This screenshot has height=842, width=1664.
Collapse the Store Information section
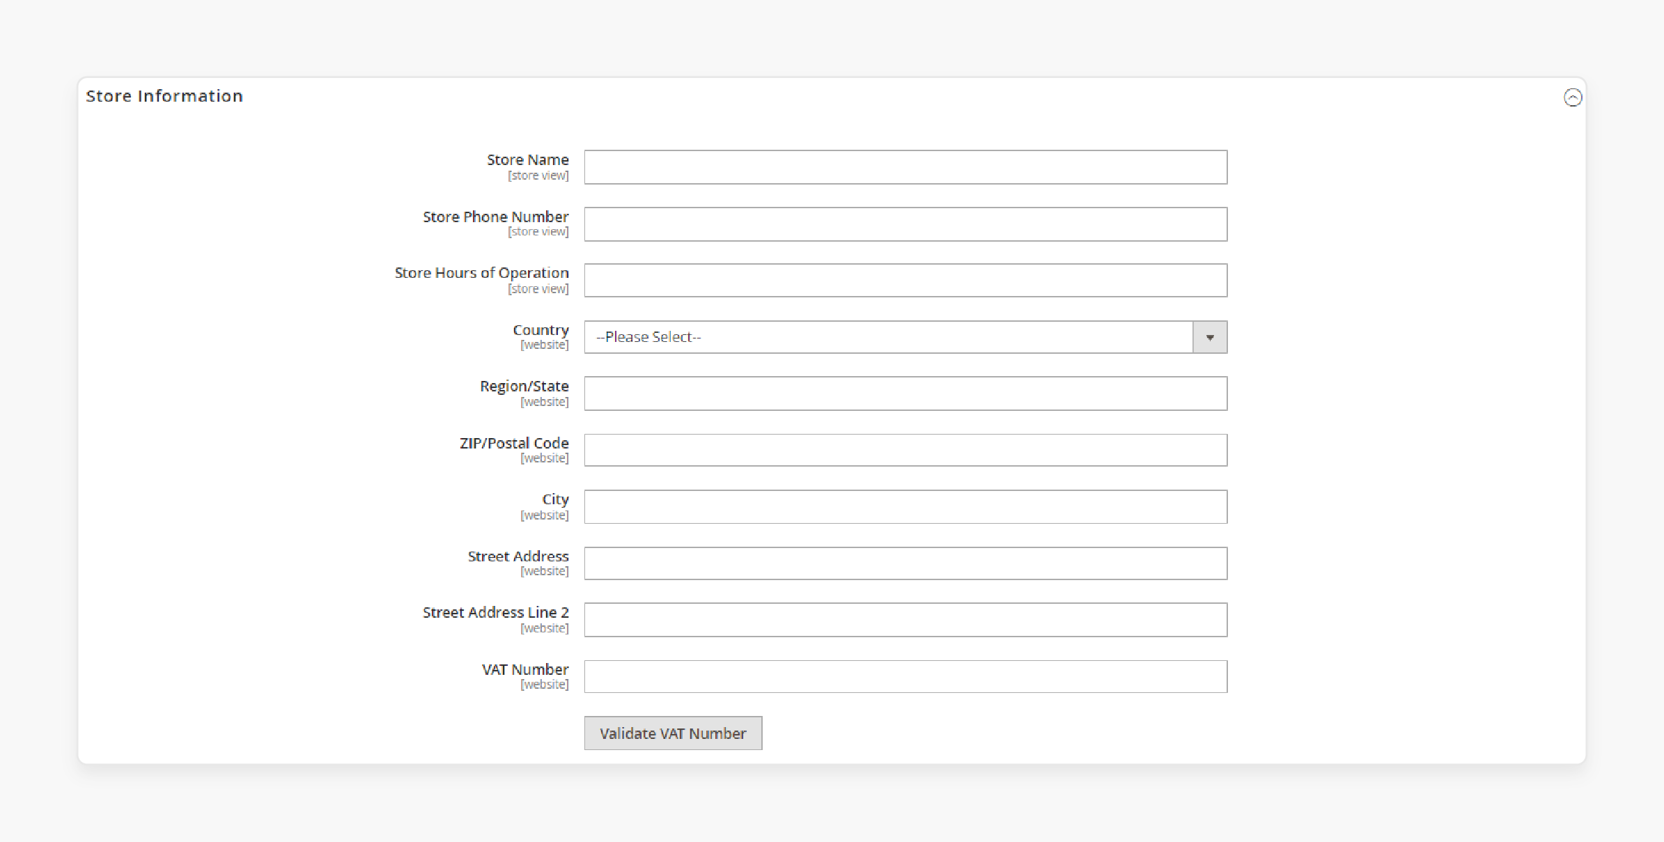coord(1573,98)
